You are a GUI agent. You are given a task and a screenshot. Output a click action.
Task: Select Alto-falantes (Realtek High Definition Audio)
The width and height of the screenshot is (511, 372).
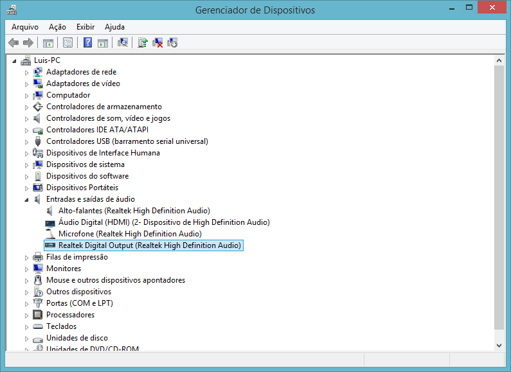click(x=134, y=211)
